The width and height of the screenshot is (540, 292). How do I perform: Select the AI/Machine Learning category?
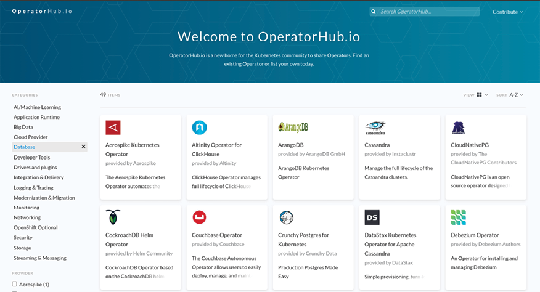point(37,107)
